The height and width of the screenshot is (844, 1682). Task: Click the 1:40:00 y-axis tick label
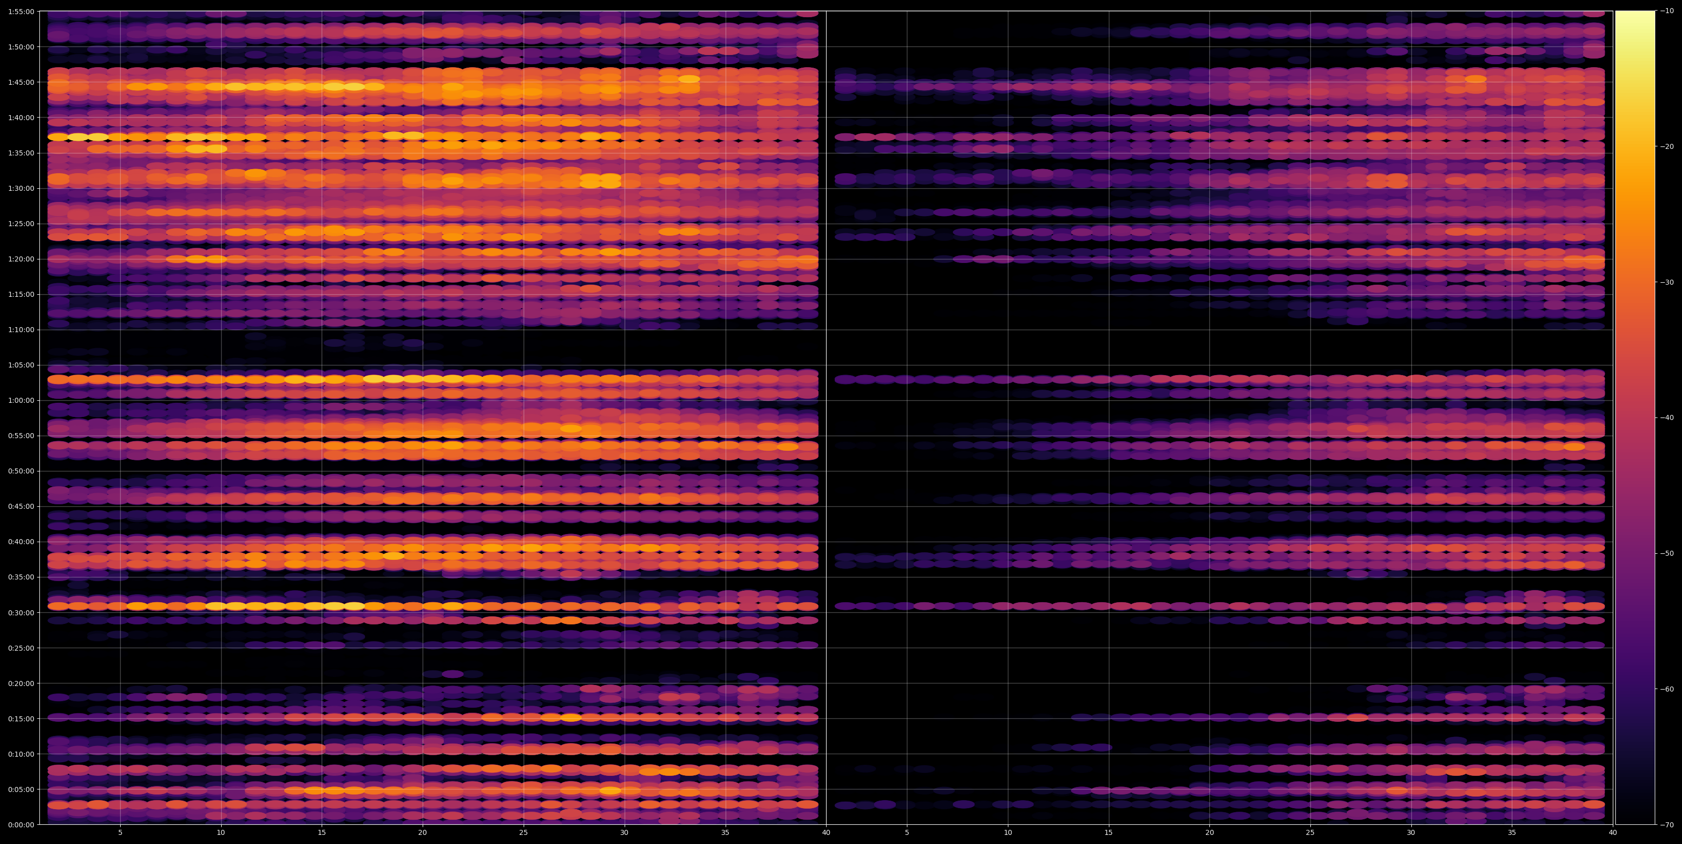tap(22, 118)
